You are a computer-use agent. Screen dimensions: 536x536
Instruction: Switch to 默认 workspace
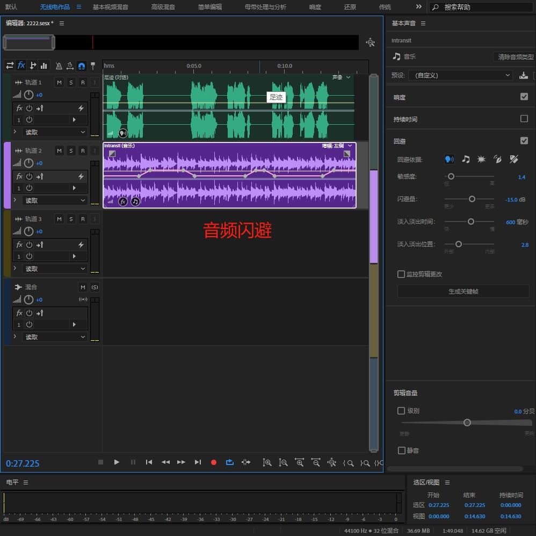[x=11, y=7]
